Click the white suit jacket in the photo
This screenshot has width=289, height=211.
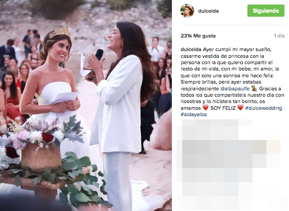pos(118,103)
